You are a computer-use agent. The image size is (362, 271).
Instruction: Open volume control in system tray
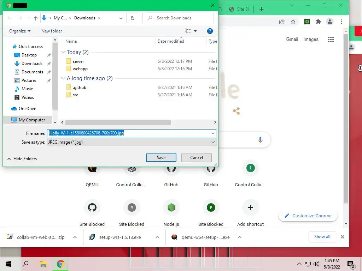(x=316, y=264)
